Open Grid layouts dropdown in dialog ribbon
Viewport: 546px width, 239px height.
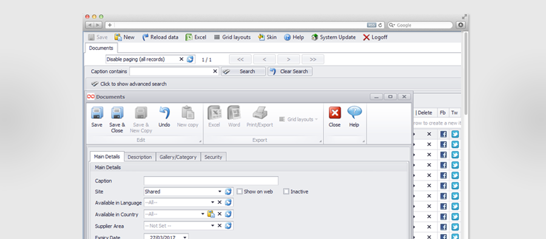[298, 119]
